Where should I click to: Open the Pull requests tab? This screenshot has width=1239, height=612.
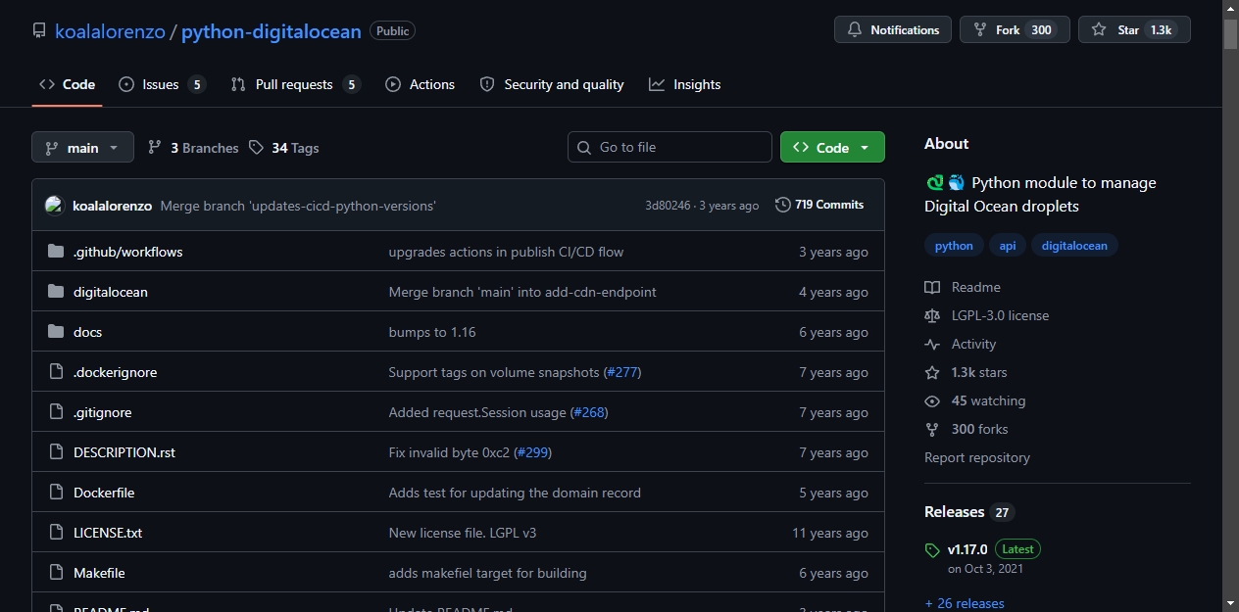point(295,84)
